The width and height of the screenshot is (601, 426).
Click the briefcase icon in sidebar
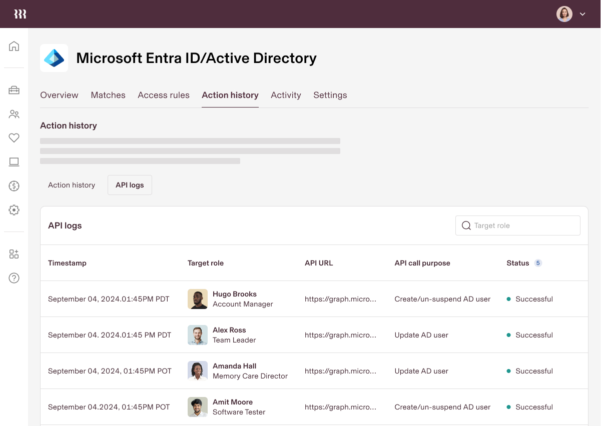point(14,90)
